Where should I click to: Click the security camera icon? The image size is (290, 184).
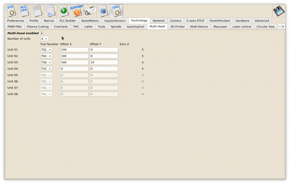coord(90,10)
